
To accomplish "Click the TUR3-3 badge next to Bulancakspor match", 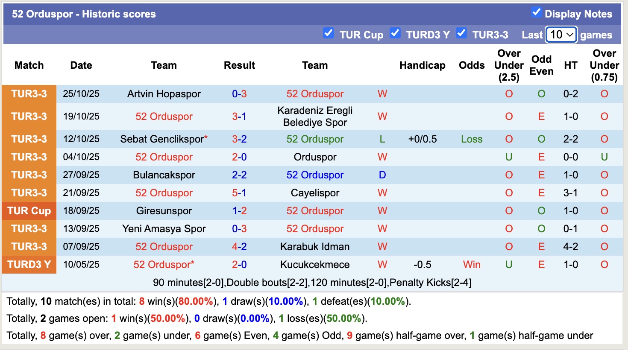I will [x=29, y=175].
